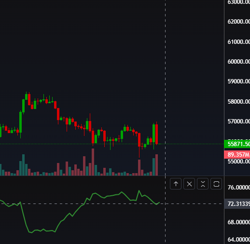
Task: Click the last red candlestick
Action: tap(156, 134)
